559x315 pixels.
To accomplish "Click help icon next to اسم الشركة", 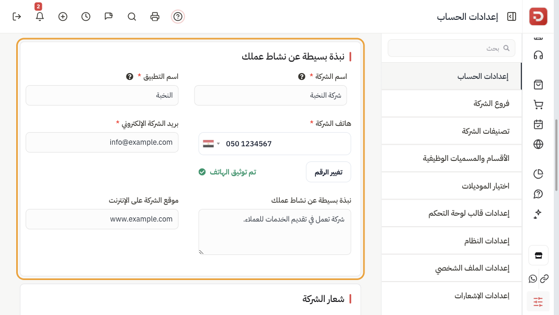I will pyautogui.click(x=302, y=77).
